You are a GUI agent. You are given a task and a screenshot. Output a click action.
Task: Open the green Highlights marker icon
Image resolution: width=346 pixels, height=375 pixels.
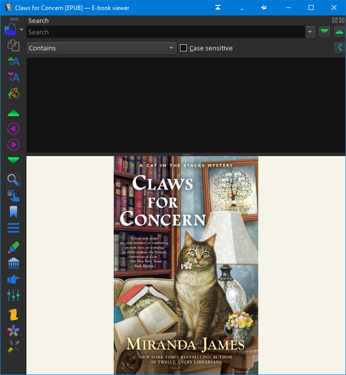tap(13, 247)
